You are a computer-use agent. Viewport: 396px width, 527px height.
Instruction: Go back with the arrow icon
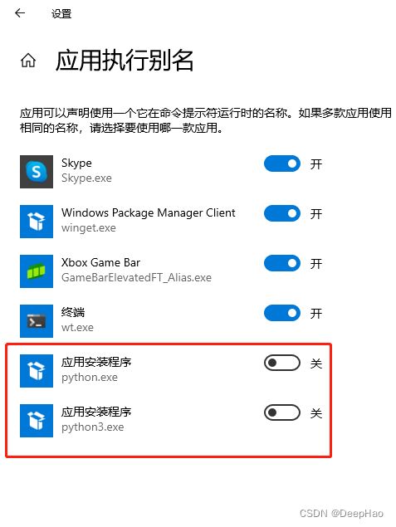click(x=20, y=13)
